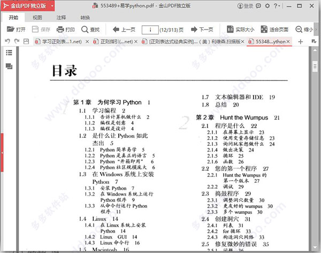The image size is (321, 253).
Task: Click the entry 2.4.2 for 循环
Action: 229,231
